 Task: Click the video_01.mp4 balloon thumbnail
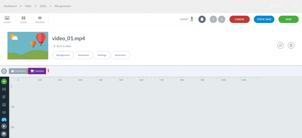28,46
